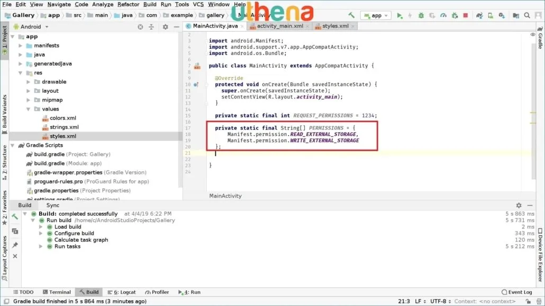Toggle the Z: Structure tool window
Image resolution: width=545 pixels, height=306 pixels.
(x=5, y=163)
